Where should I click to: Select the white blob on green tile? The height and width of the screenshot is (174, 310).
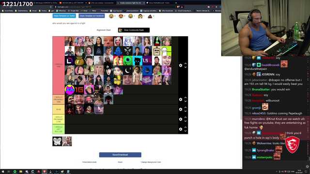coord(167,51)
